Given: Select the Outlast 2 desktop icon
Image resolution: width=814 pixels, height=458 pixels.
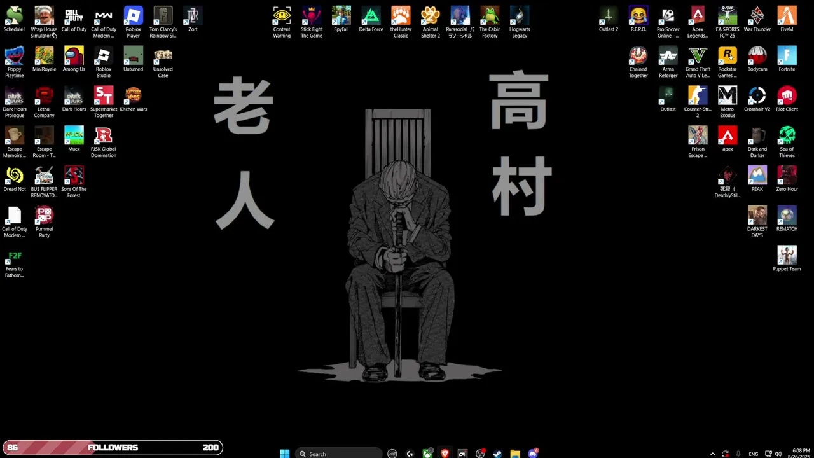Looking at the screenshot, I should 609,20.
